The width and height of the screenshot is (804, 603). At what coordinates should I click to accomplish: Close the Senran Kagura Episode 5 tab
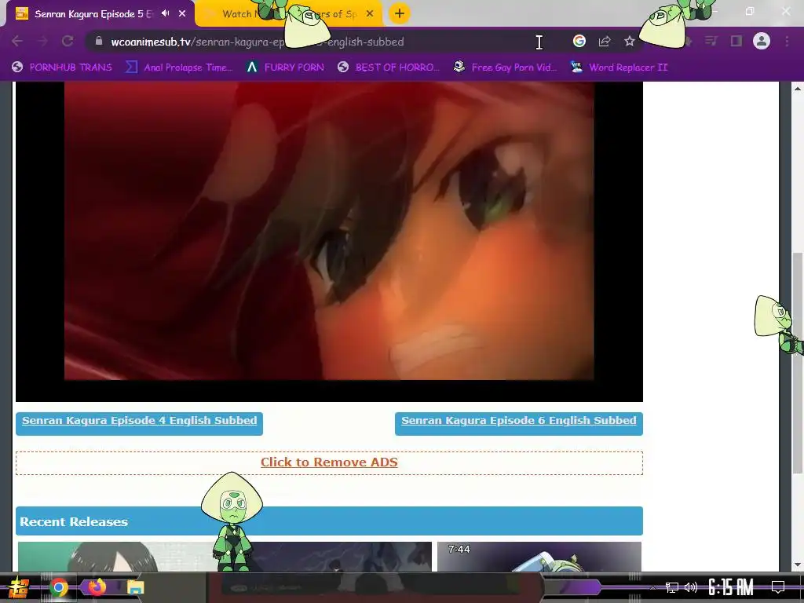182,13
